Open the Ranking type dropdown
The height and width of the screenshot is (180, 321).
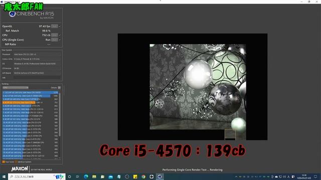pos(16,87)
